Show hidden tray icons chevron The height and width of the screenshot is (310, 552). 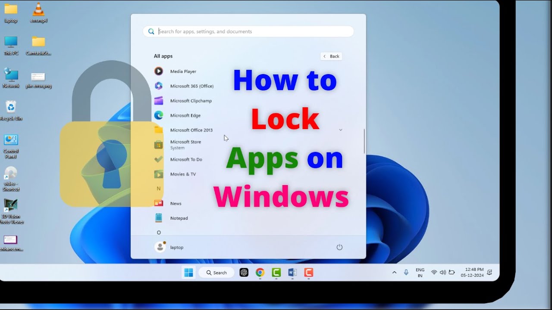pyautogui.click(x=394, y=273)
